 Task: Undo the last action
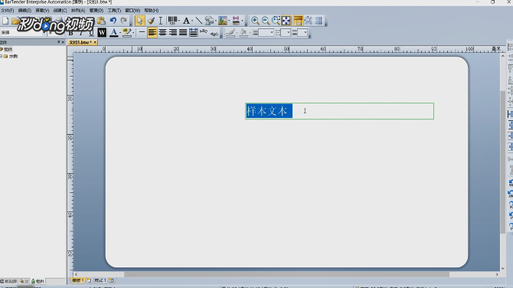coord(113,21)
